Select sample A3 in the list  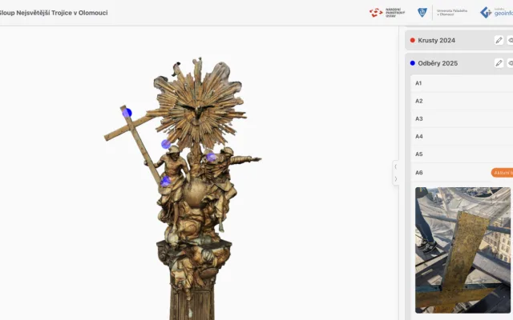click(462, 118)
